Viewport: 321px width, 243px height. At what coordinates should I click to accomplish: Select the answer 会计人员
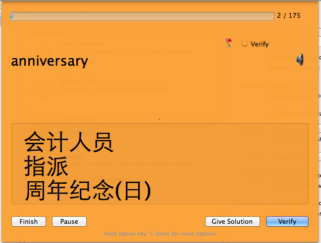pos(68,142)
